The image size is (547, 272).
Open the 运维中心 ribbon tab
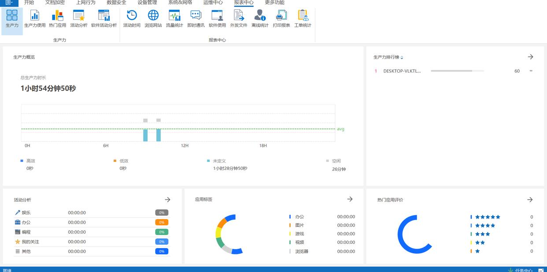pyautogui.click(x=213, y=3)
